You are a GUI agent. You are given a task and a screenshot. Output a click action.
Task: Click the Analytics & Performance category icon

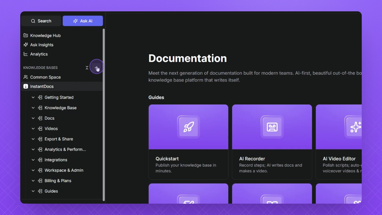point(40,150)
